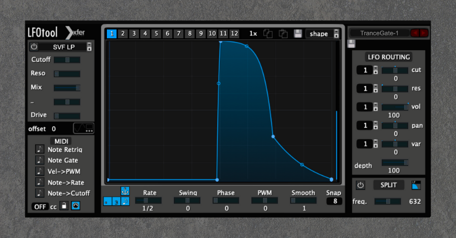Click the preset save floppy icon under TranceGate-1
Image resolution: width=456 pixels, height=238 pixels.
click(351, 44)
